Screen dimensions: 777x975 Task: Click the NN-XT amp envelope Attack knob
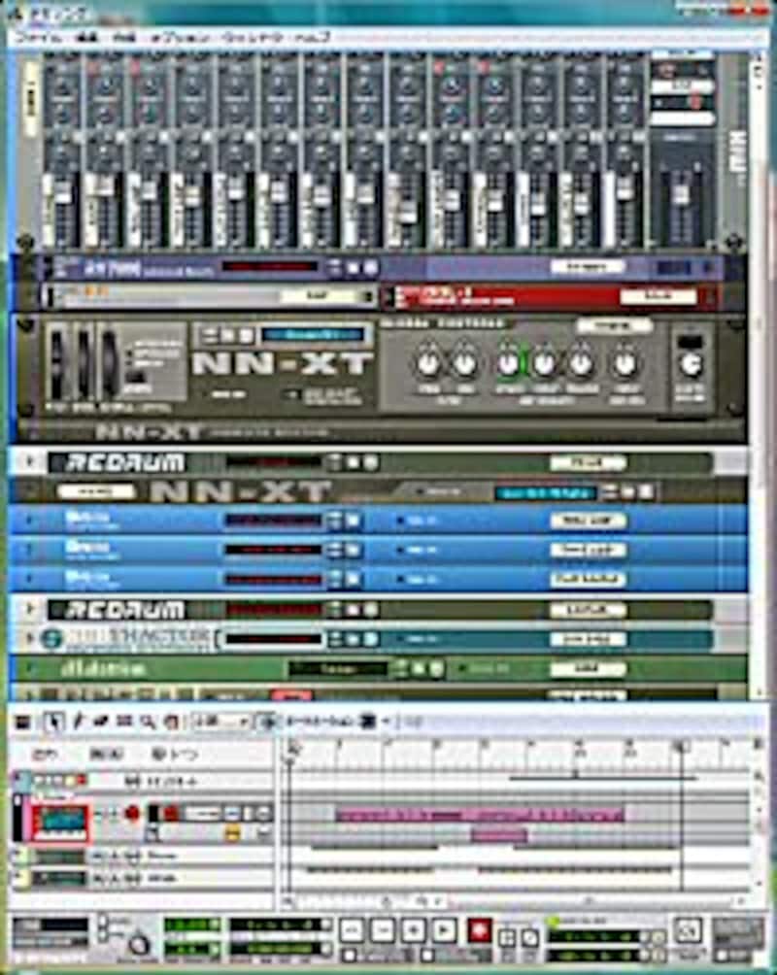click(x=508, y=364)
